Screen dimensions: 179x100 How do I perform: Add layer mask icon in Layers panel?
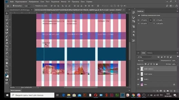(x=161, y=91)
